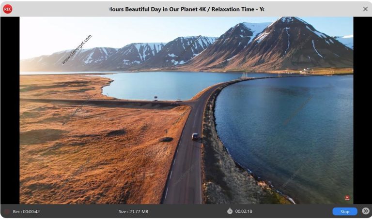Click the Rec : 00:00:42 elapsed time
Viewport: 372px width, 219px height.
(x=26, y=211)
